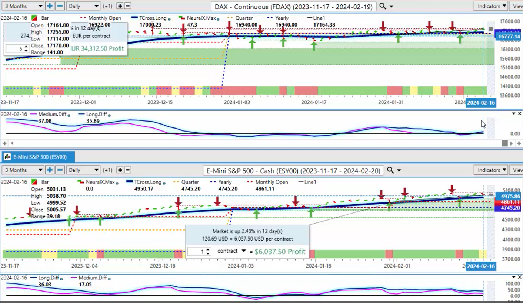Open the Daily interval dropdown in S&P chart
This screenshot has width=523, height=303.
click(83, 170)
